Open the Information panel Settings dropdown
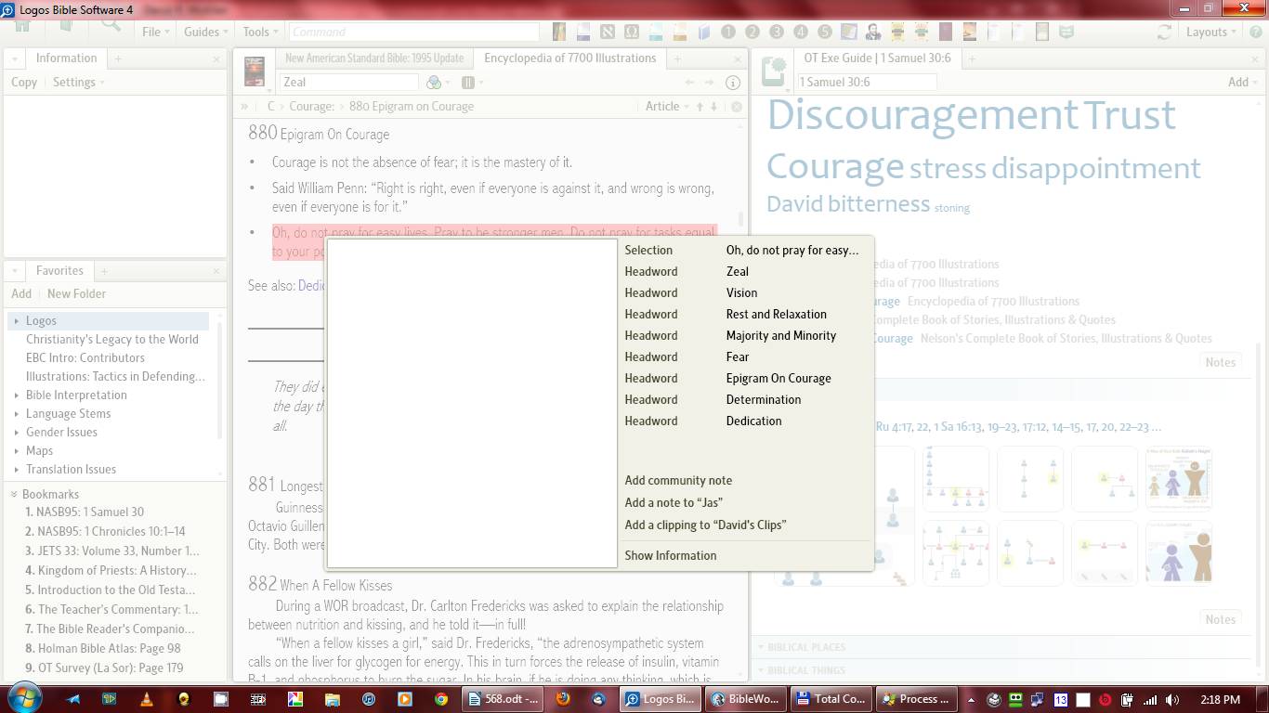The image size is (1269, 713). (x=78, y=82)
